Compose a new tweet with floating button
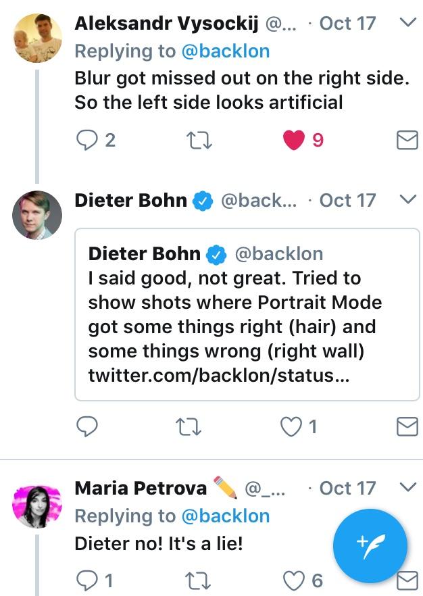Image resolution: width=423 pixels, height=596 pixels. pyautogui.click(x=370, y=546)
